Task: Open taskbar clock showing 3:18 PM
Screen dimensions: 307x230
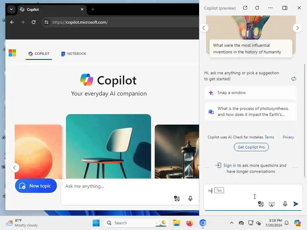Action: (274, 223)
